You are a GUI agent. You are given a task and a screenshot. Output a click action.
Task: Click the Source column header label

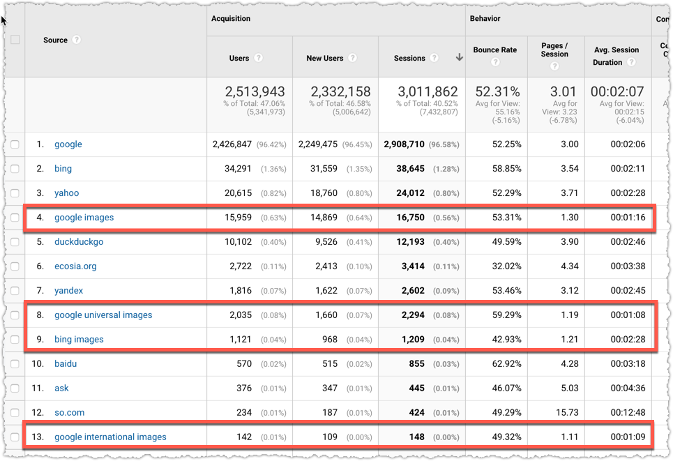(55, 40)
